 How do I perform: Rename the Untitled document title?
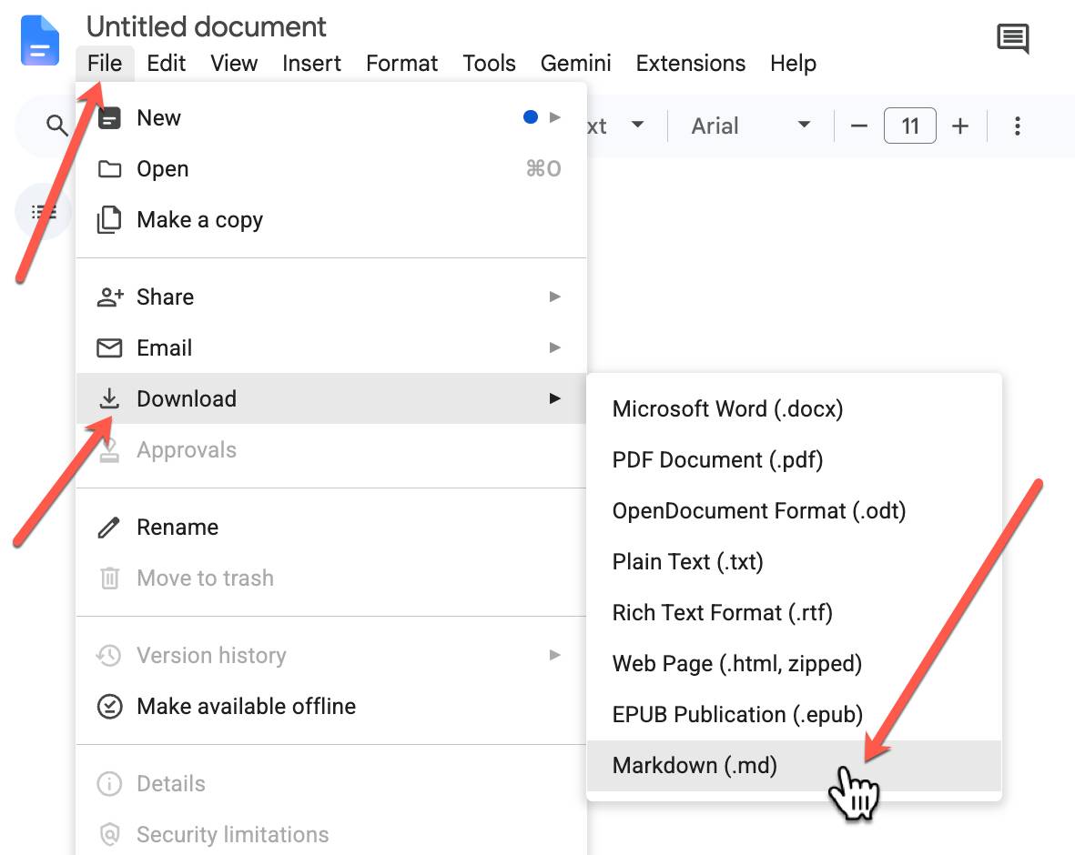[206, 26]
